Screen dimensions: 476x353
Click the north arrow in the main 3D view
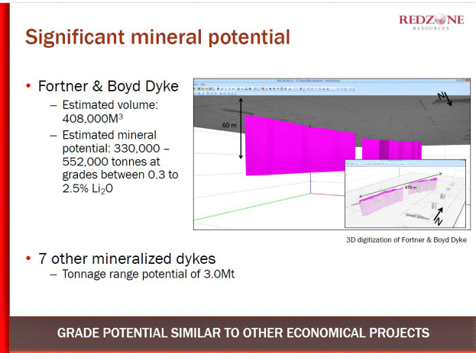click(x=445, y=99)
